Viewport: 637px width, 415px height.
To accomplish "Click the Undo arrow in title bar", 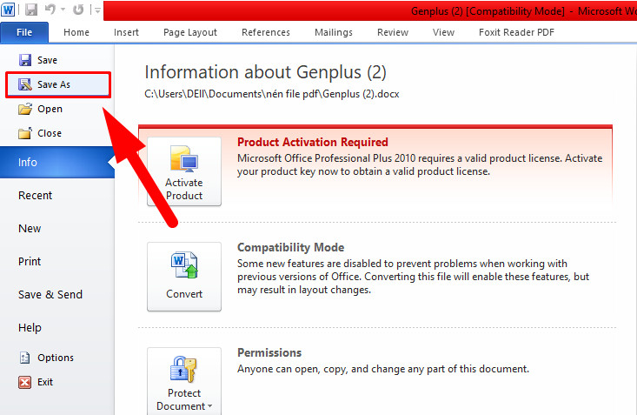I will (x=50, y=10).
